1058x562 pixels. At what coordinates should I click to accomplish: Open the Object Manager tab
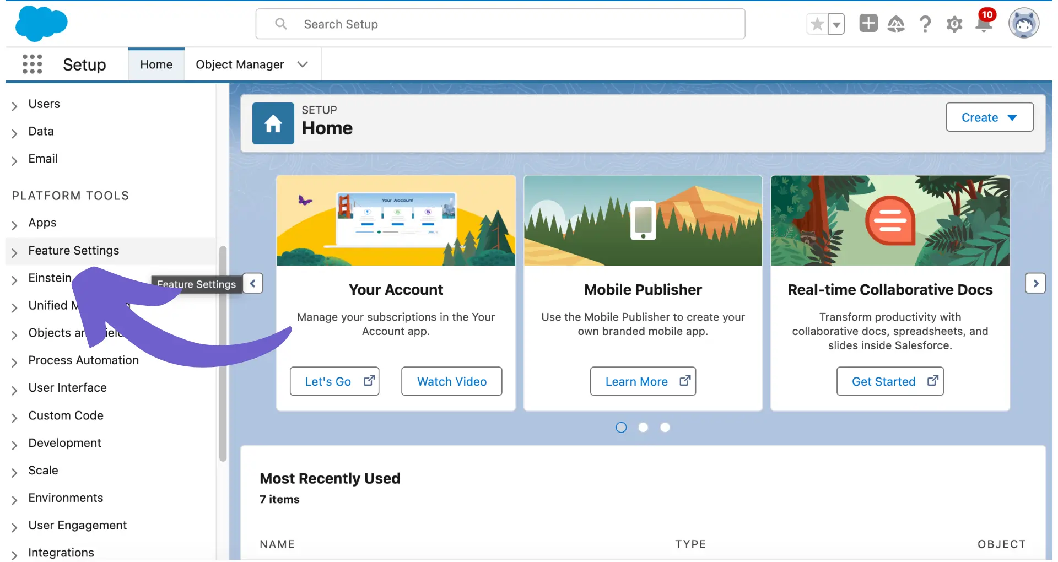point(240,64)
